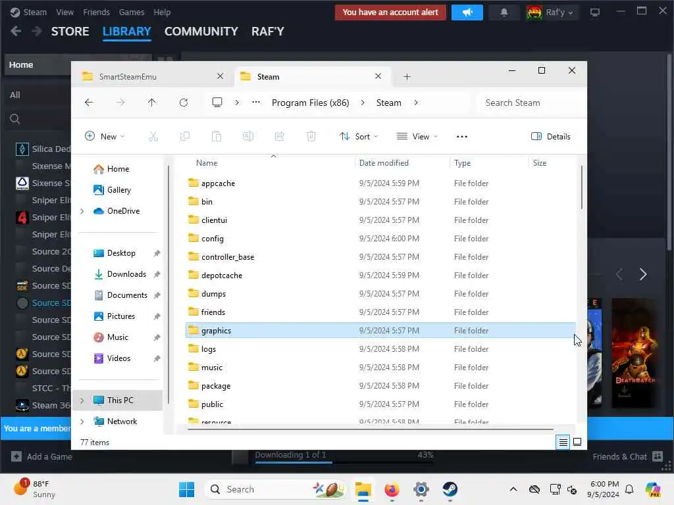
Task: Open the Steam Help menu
Action: point(162,12)
